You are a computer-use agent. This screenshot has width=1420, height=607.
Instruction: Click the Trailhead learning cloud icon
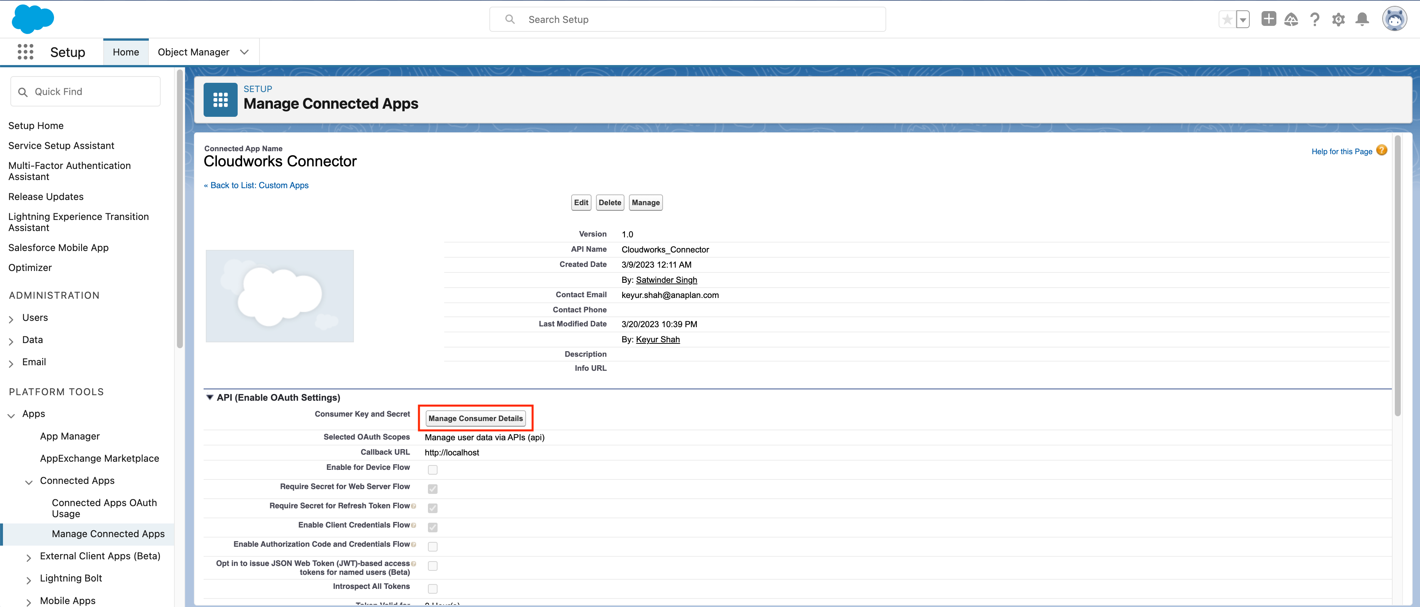coord(1291,19)
